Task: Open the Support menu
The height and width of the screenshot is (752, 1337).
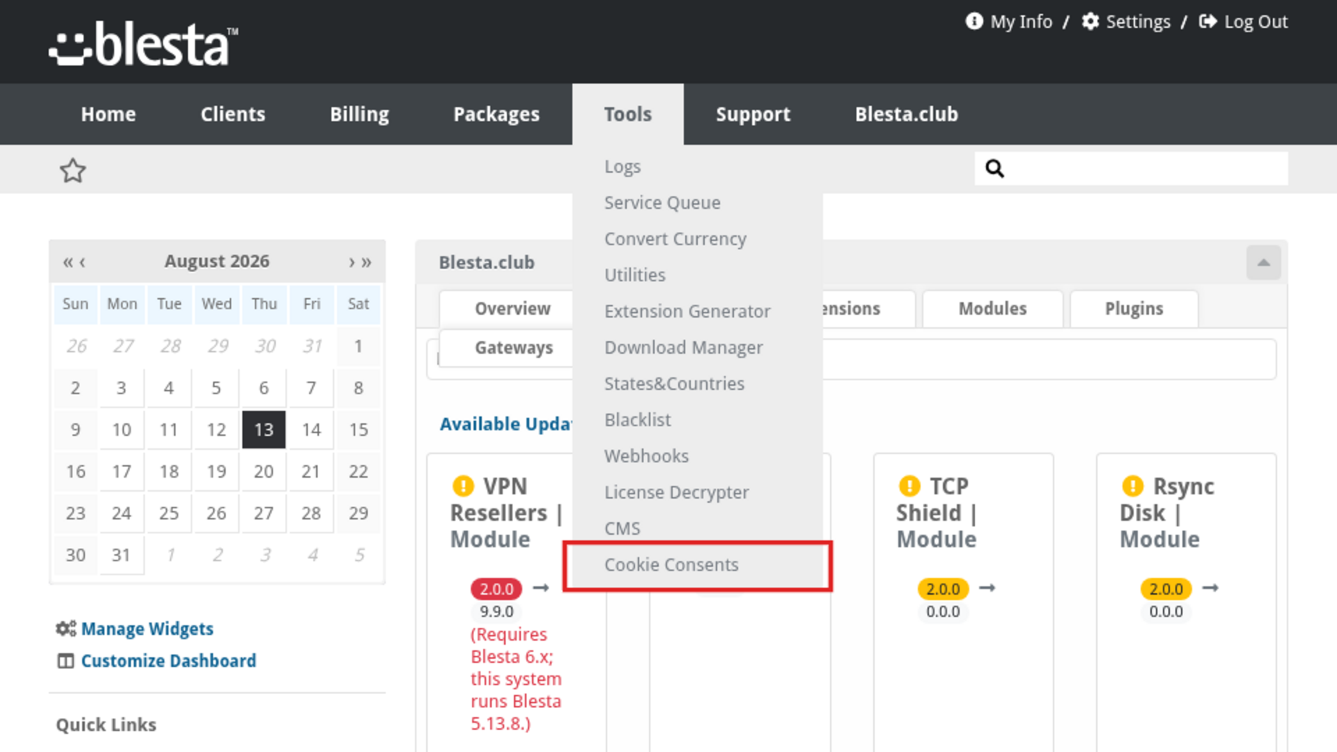Action: tap(753, 114)
